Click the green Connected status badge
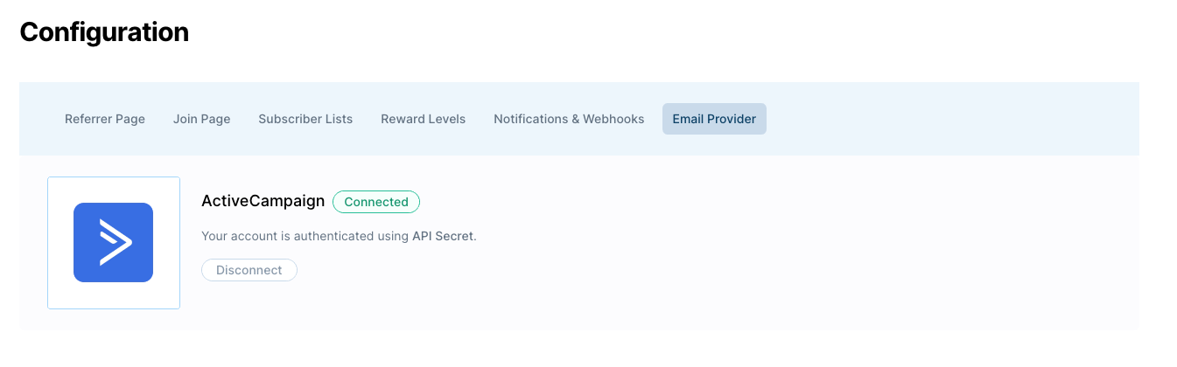The width and height of the screenshot is (1177, 367). [376, 202]
